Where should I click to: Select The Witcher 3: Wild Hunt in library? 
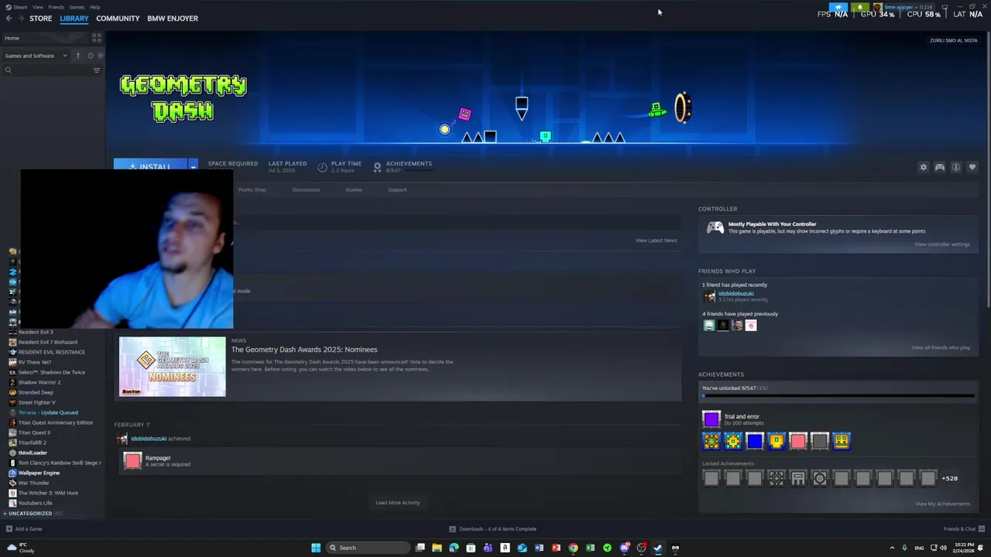click(x=48, y=493)
